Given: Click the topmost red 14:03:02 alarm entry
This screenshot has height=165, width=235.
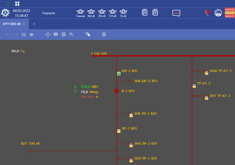Looking at the screenshot, I should 229,9.
